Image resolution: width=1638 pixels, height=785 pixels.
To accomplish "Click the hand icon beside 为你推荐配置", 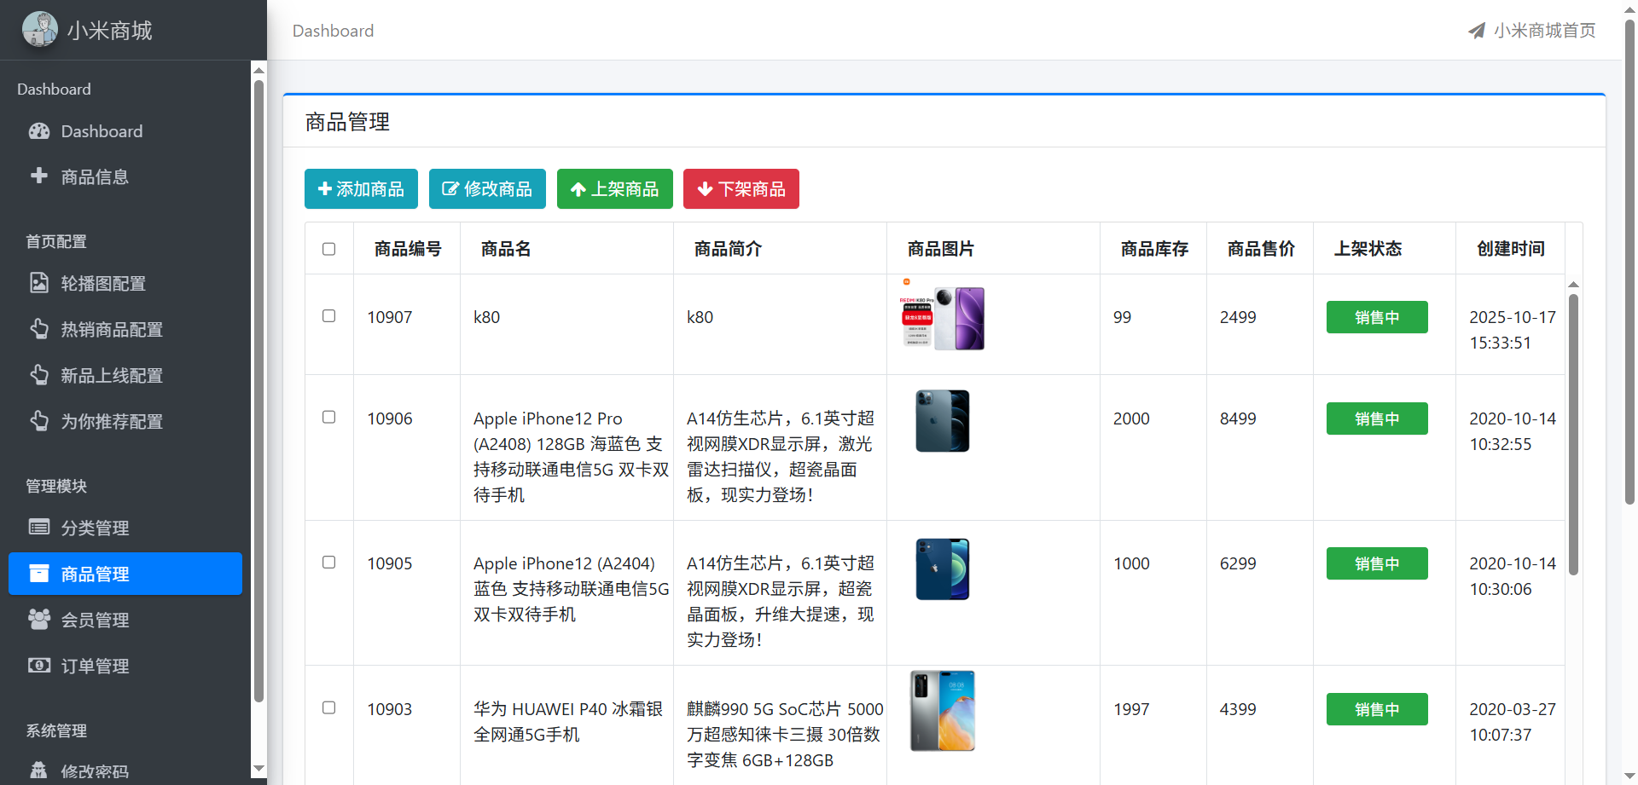I will [x=39, y=421].
